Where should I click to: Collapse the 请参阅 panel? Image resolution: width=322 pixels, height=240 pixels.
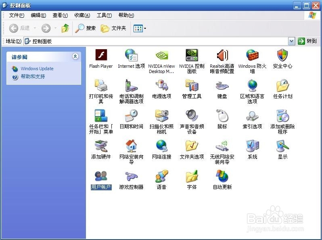pos(75,56)
